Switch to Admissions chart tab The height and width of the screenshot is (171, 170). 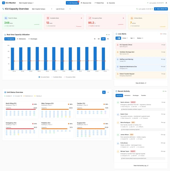21,39
